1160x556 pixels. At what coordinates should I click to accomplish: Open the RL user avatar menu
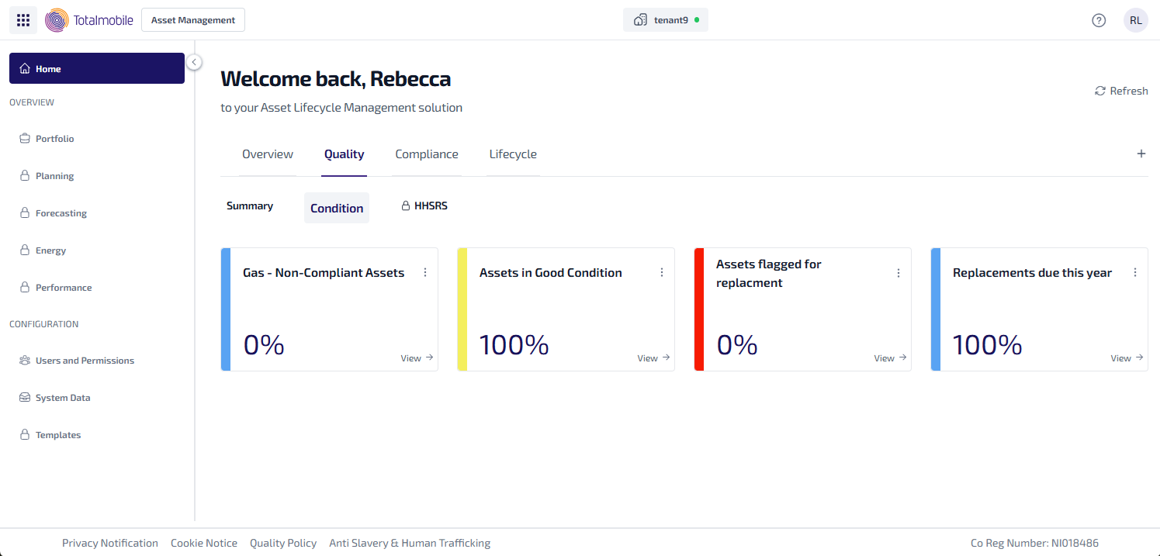pyautogui.click(x=1135, y=20)
